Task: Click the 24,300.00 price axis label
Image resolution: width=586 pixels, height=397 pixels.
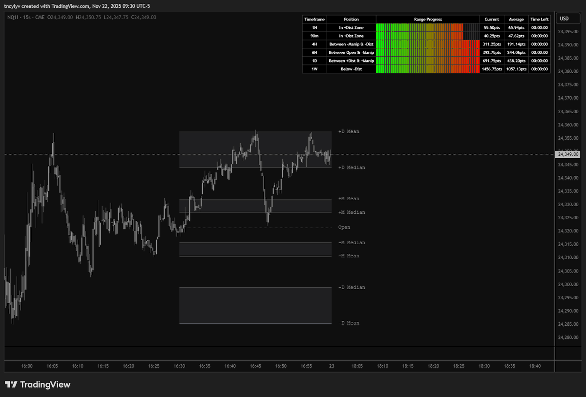Action: point(567,284)
